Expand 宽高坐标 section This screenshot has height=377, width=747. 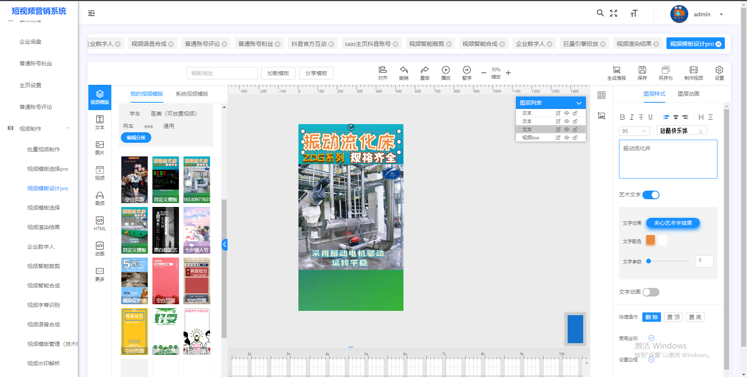(651, 338)
